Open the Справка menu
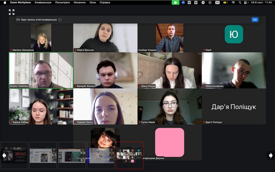 click(105, 2)
